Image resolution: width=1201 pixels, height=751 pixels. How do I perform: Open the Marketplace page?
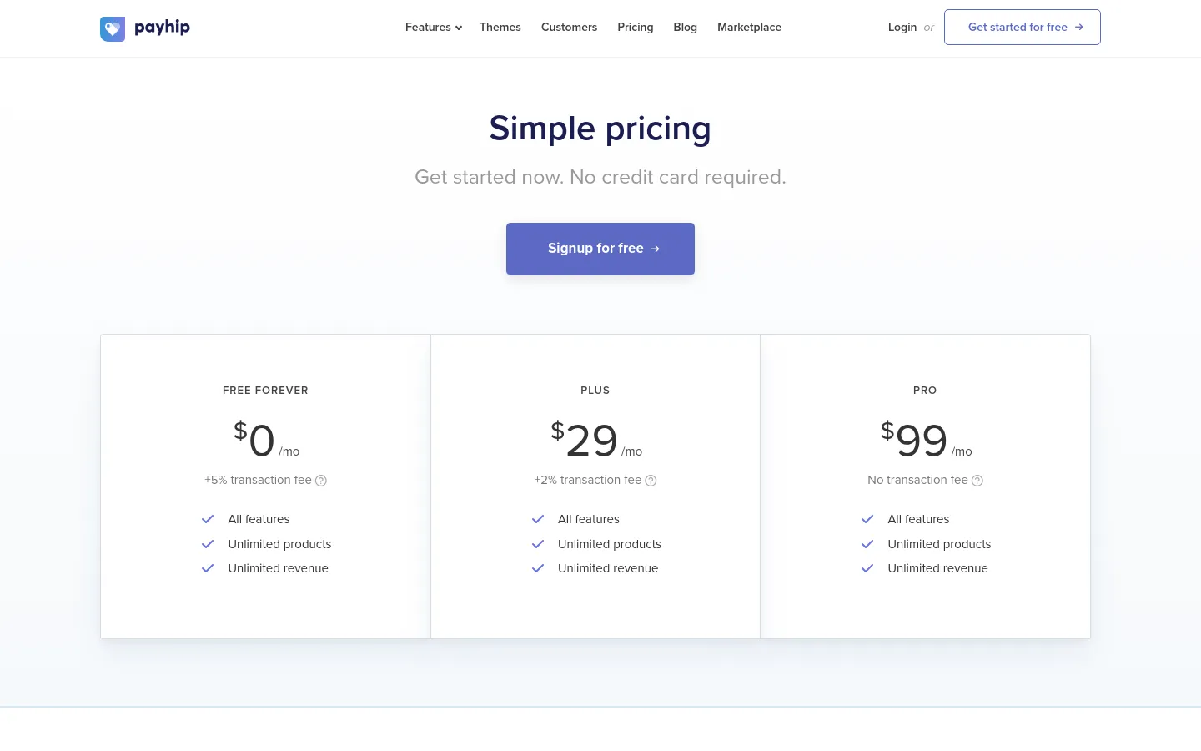pos(749,28)
